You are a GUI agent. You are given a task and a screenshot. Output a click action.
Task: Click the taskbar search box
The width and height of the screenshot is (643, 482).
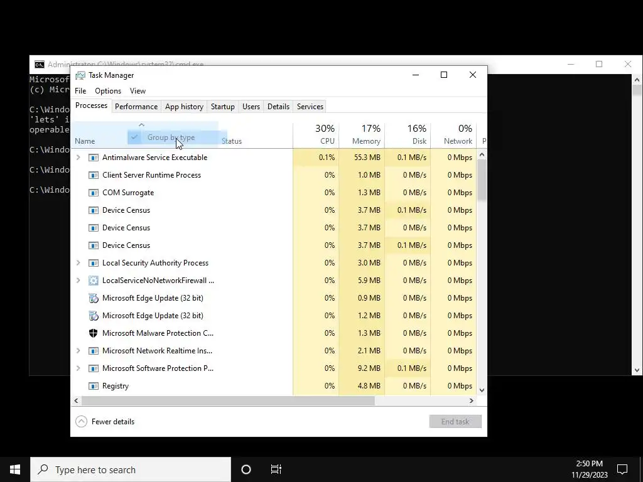coord(131,469)
